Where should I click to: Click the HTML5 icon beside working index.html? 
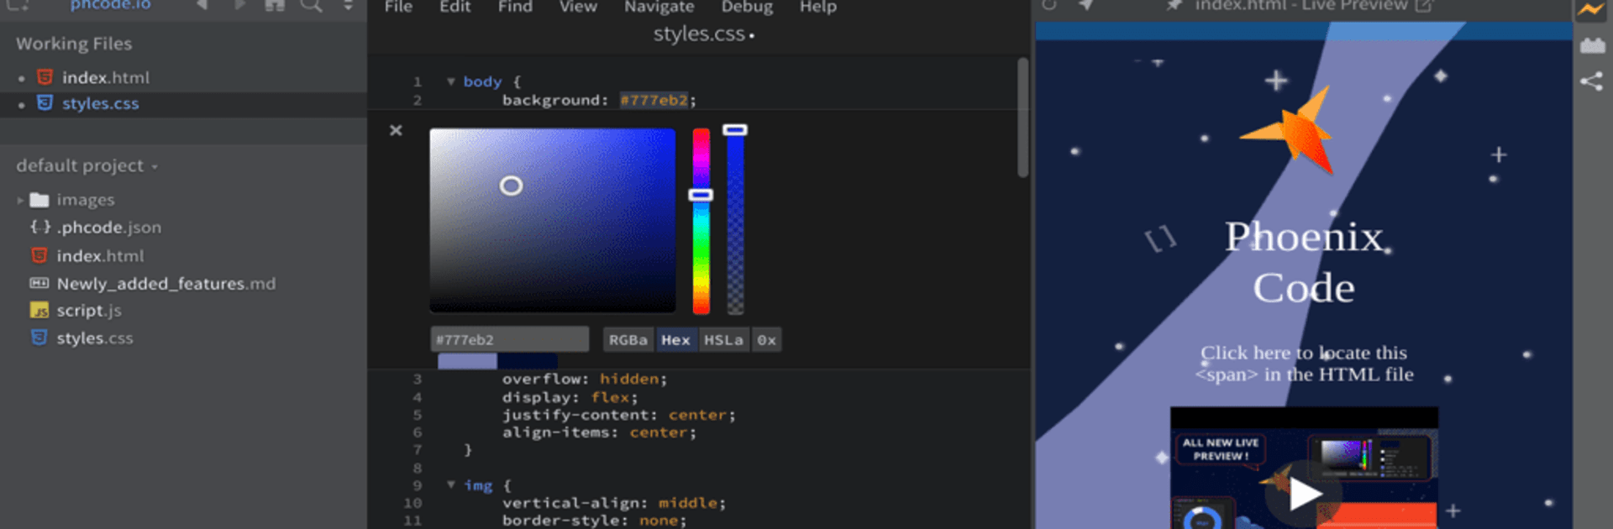tap(45, 77)
